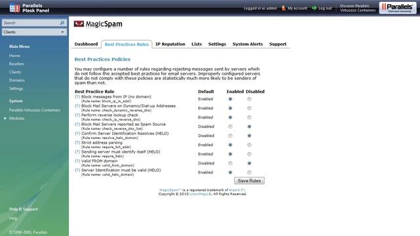Select Enabled for Valid FROM domain
Image resolution: width=420 pixels, height=236 pixels.
(230, 163)
